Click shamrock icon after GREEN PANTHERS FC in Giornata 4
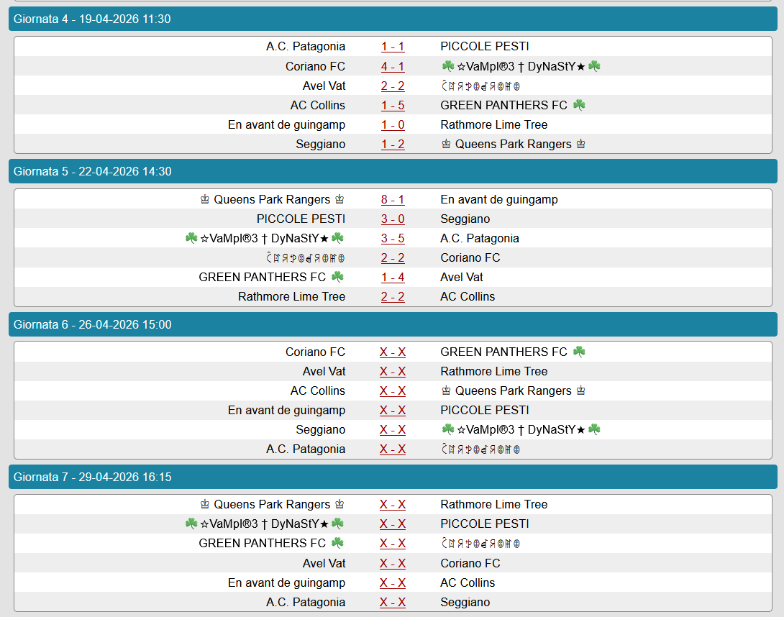The image size is (784, 617). point(579,105)
